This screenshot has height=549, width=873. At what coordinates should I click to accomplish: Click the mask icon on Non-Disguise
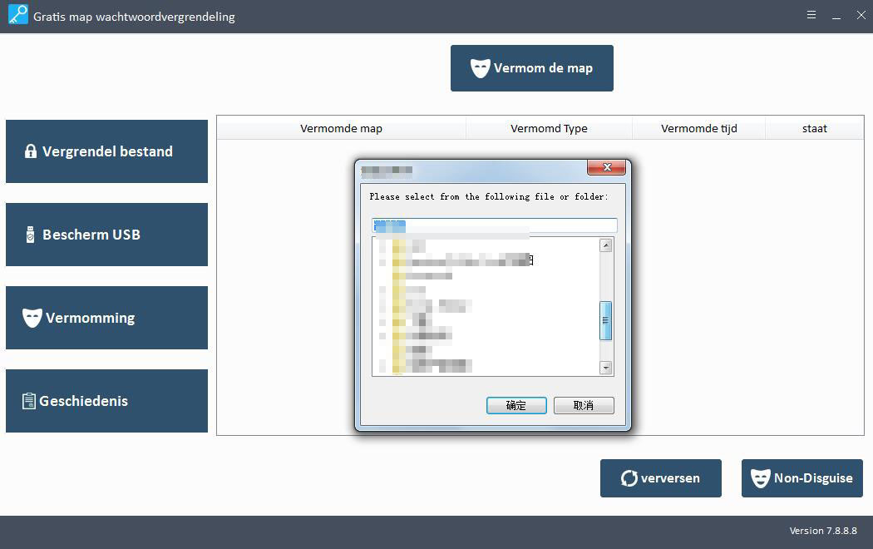760,478
